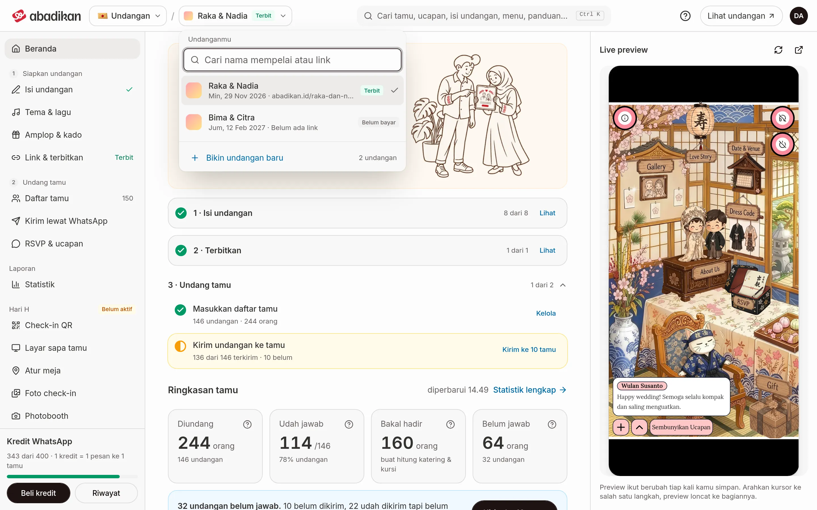817x510 pixels.
Task: Open Link & terbitkan in sidebar
Action: (72, 158)
